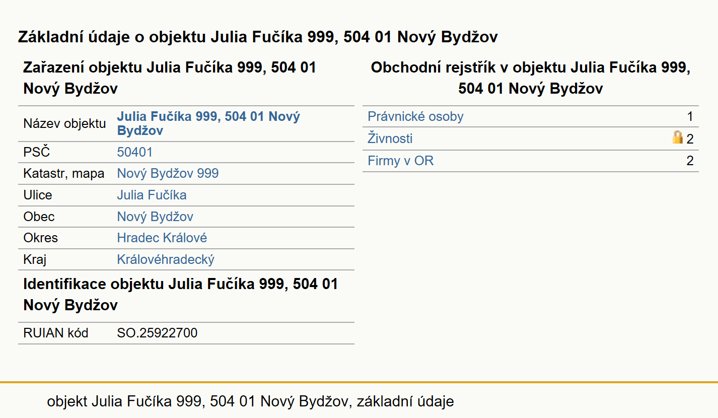Click the footer text about základní údaje
The image size is (718, 418).
(250, 401)
